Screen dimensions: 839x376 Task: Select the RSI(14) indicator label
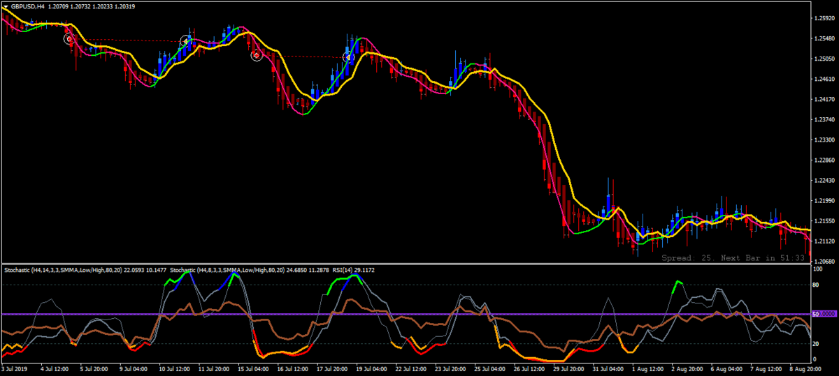(354, 269)
